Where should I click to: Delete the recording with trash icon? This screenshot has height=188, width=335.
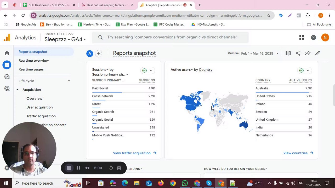[119, 168]
